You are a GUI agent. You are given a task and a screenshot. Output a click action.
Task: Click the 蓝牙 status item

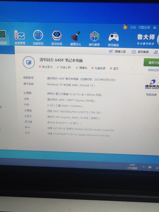pyautogui.click(x=114, y=68)
